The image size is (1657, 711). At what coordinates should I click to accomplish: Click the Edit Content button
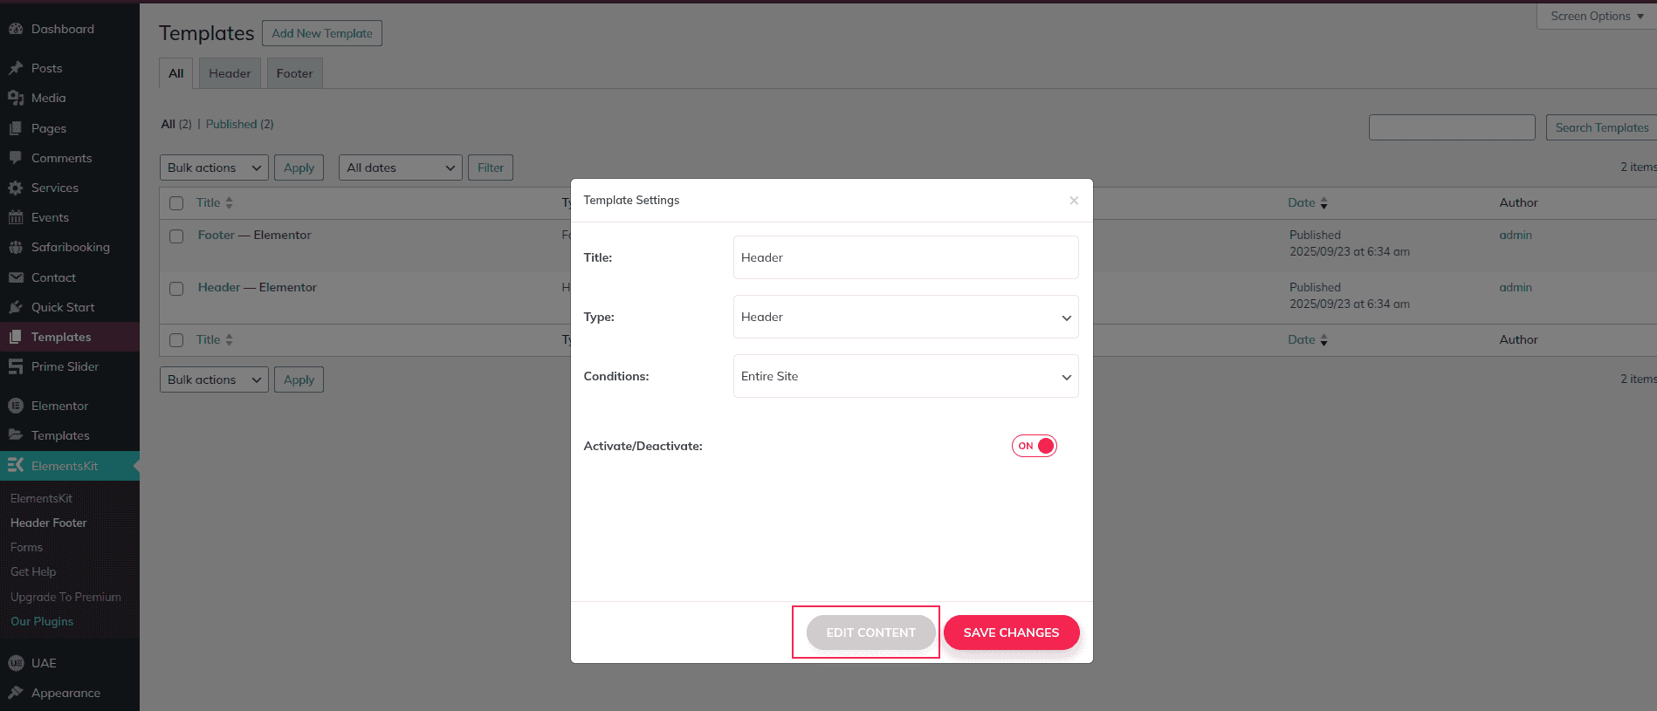point(870,632)
